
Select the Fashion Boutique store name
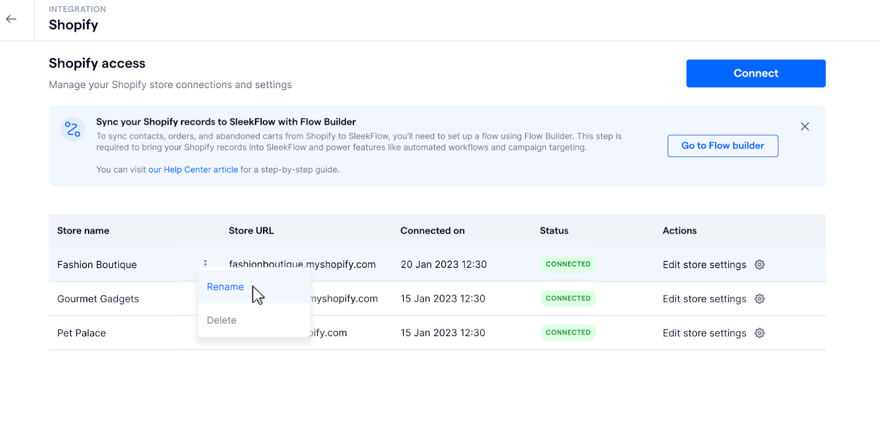(97, 265)
